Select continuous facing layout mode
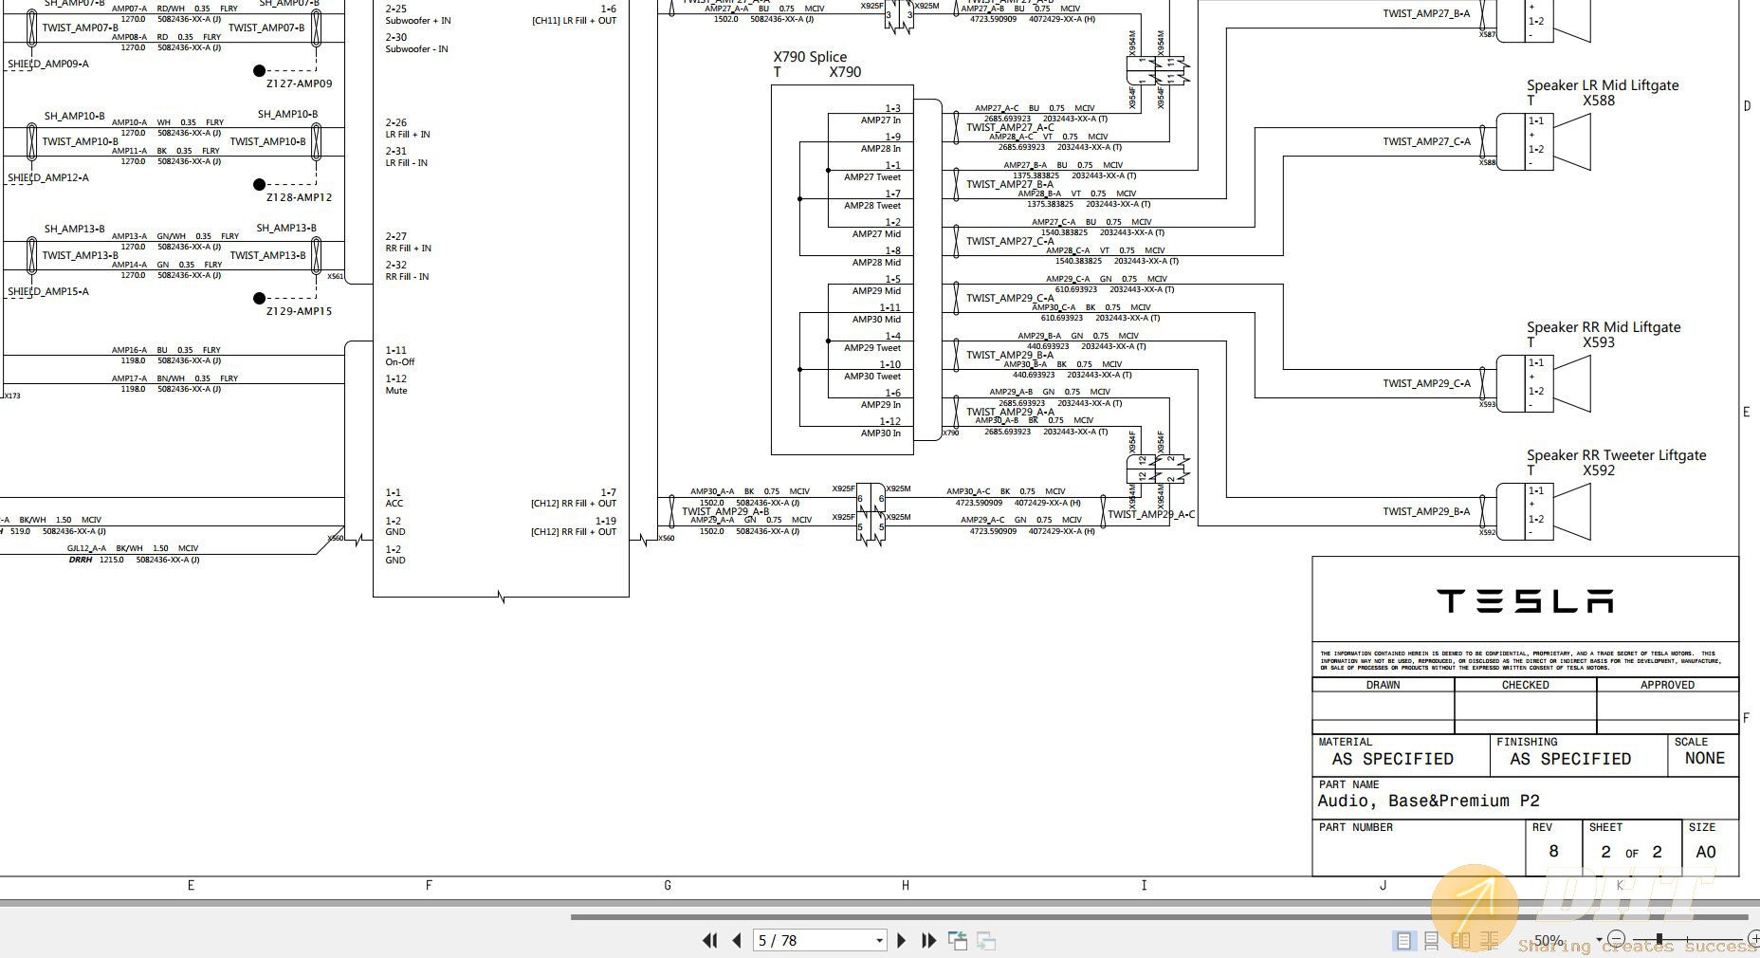 point(1491,940)
